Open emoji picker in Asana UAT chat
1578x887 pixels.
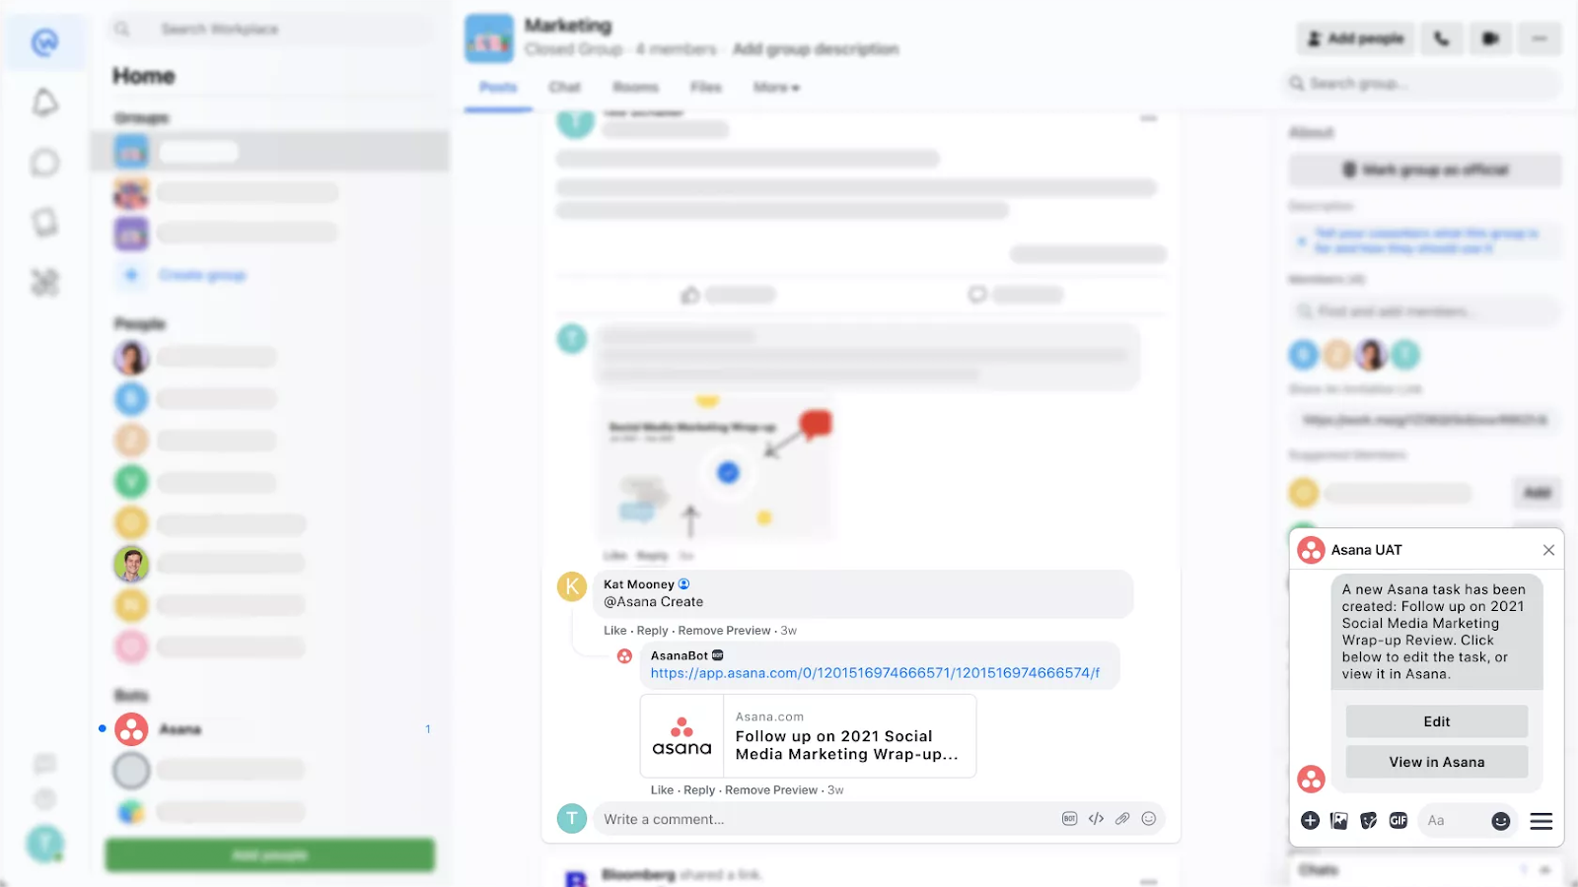point(1501,821)
